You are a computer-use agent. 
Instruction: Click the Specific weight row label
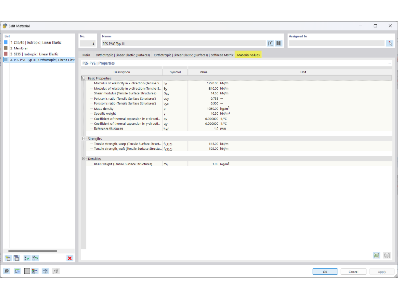click(x=105, y=114)
